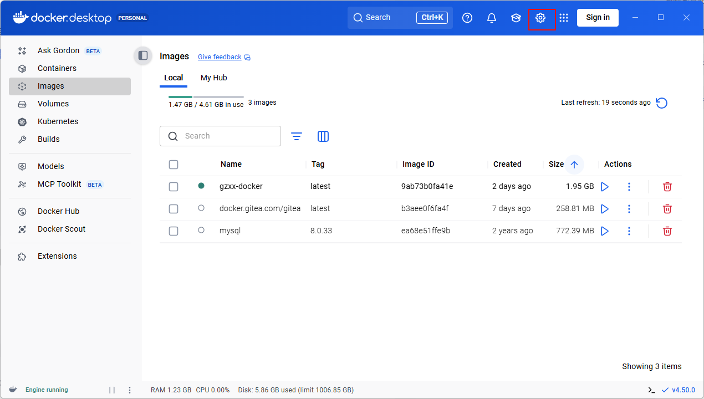Click the mysql image name
The image size is (704, 399).
(230, 231)
